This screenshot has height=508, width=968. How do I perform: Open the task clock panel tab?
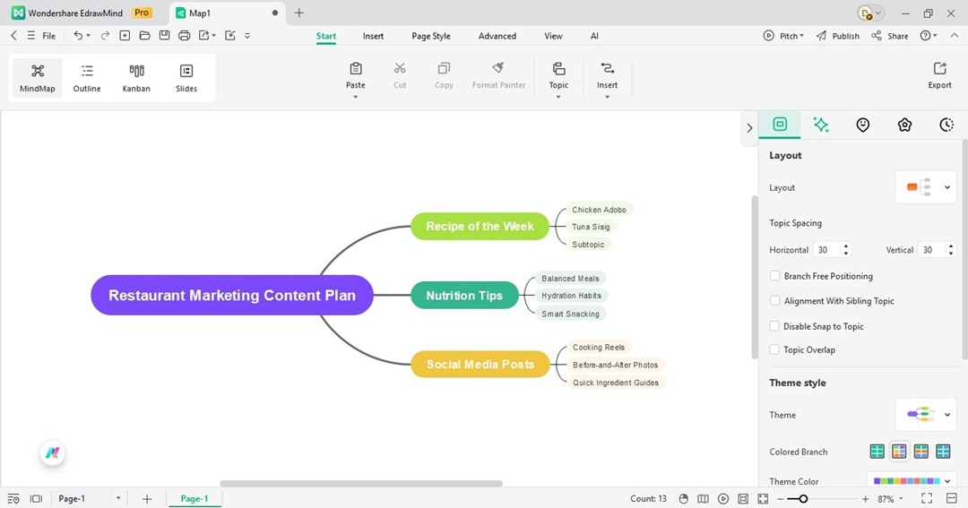946,125
